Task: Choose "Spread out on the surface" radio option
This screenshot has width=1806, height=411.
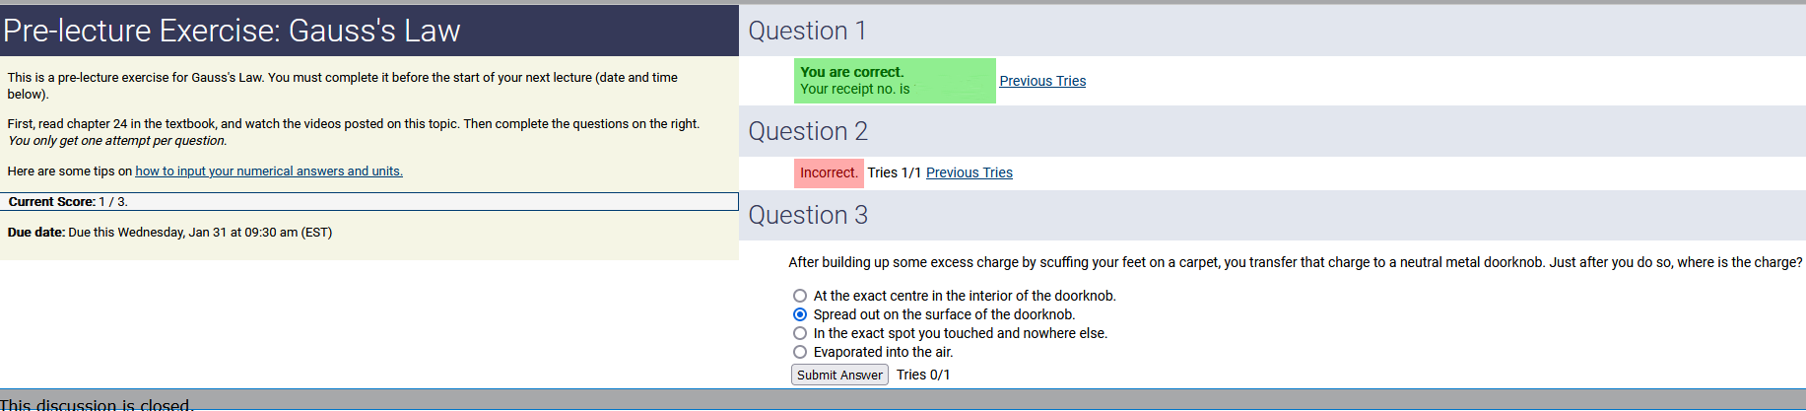Action: point(800,314)
